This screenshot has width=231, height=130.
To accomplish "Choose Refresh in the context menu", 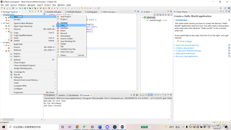I will tap(33, 60).
